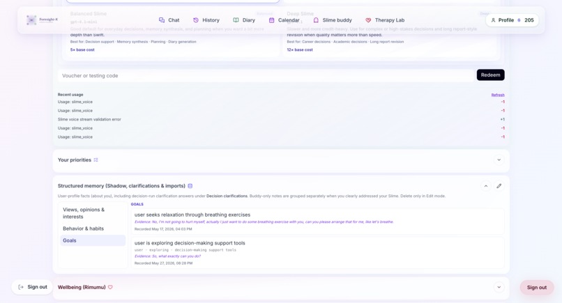Sign out using the bottom-left button
This screenshot has height=303, width=562.
pyautogui.click(x=32, y=287)
